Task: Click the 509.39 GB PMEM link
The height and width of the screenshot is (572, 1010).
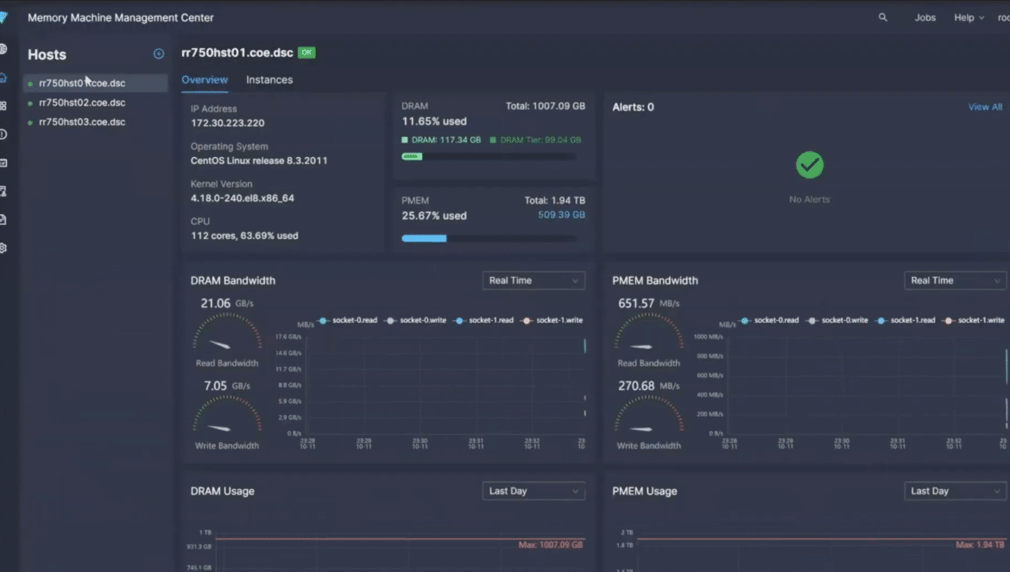Action: pyautogui.click(x=561, y=215)
